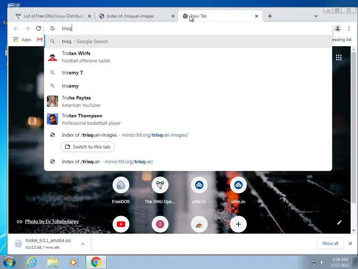Close the Index of /trisquel-images tab
Image resolution: width=358 pixels, height=269 pixels.
173,16
